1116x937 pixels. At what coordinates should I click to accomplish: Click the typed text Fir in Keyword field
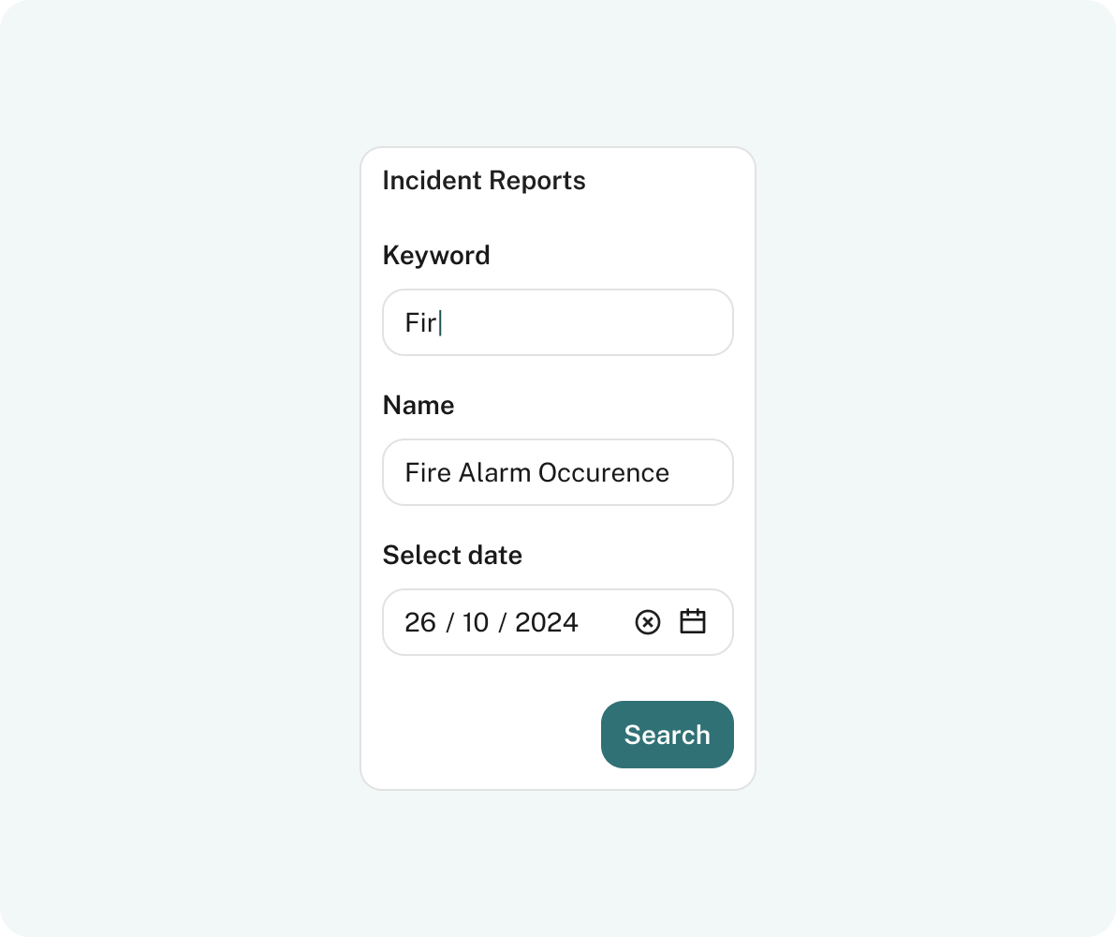pos(420,322)
